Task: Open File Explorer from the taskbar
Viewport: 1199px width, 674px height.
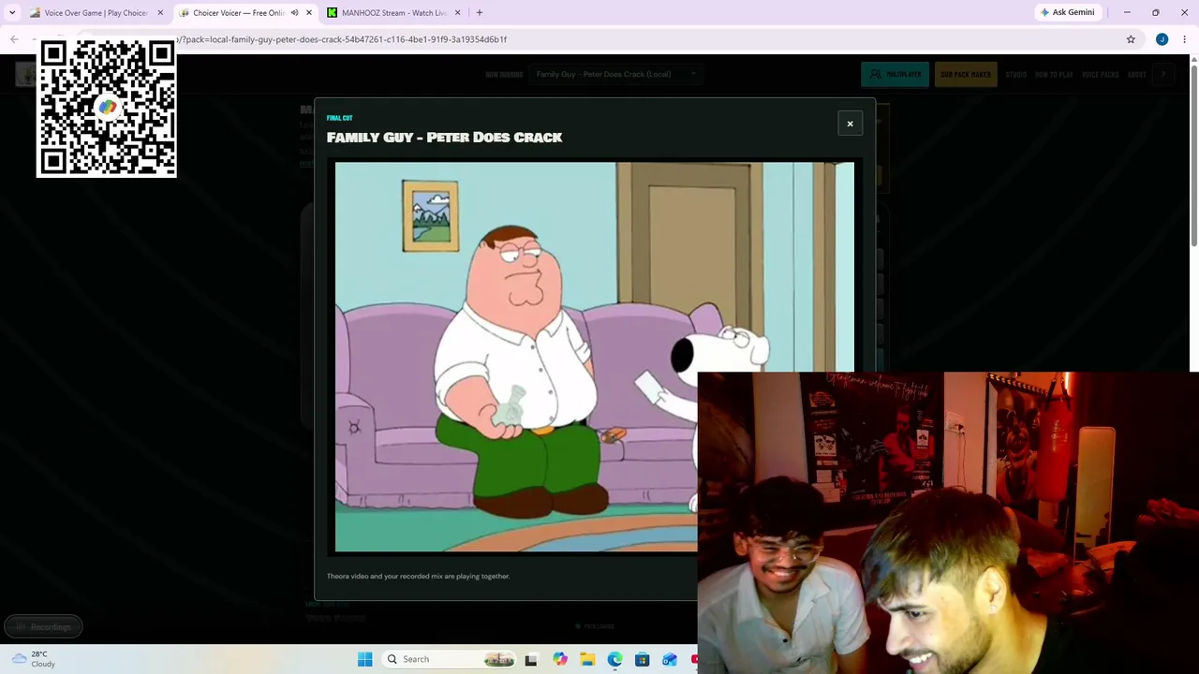Action: [x=587, y=659]
